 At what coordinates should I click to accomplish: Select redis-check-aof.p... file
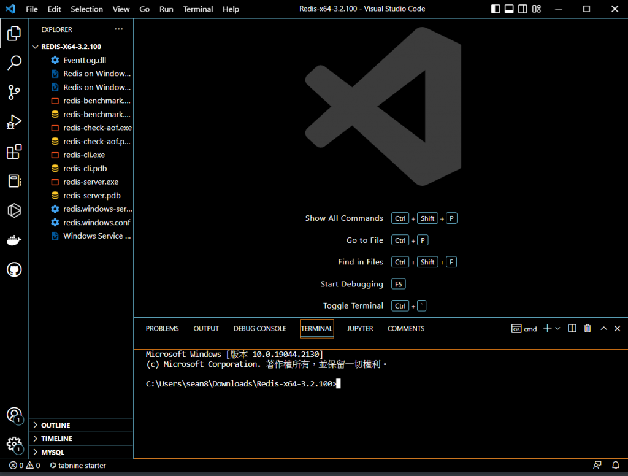(82, 142)
